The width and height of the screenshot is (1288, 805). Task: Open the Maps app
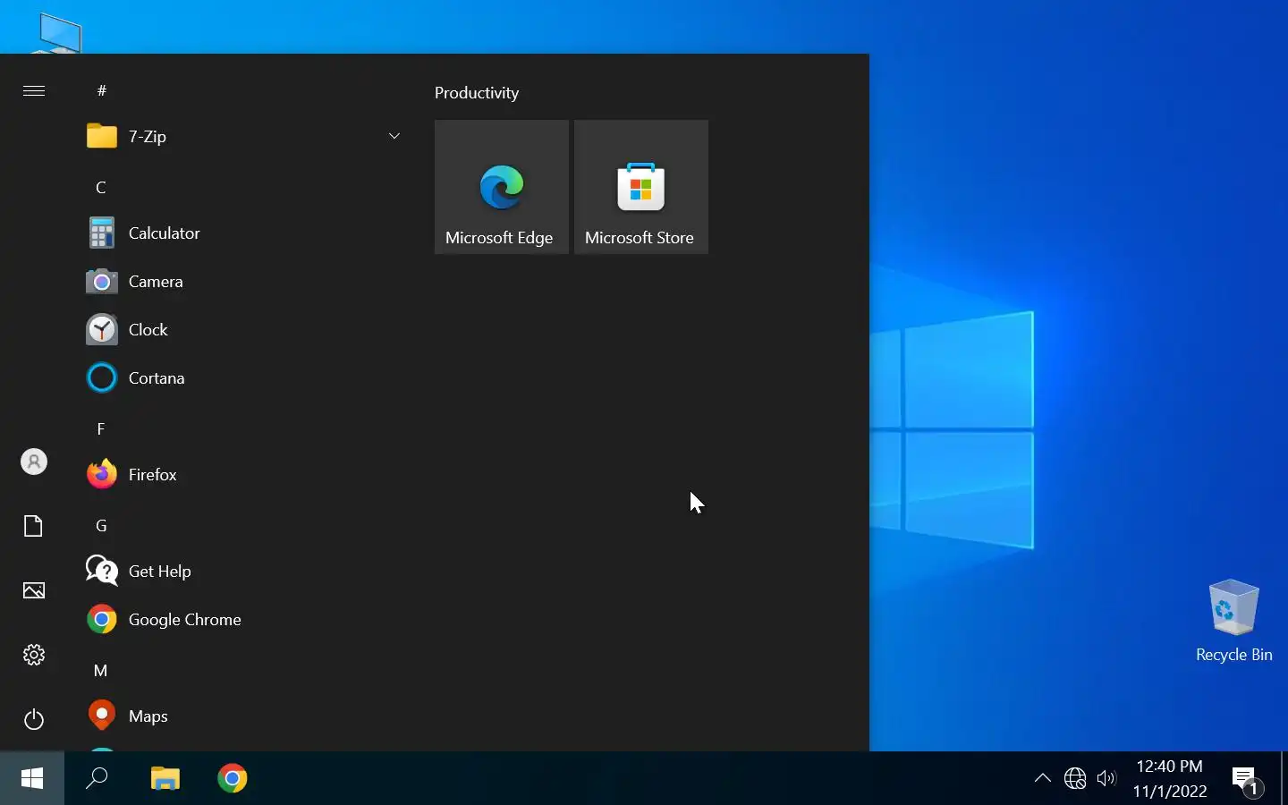click(x=243, y=716)
